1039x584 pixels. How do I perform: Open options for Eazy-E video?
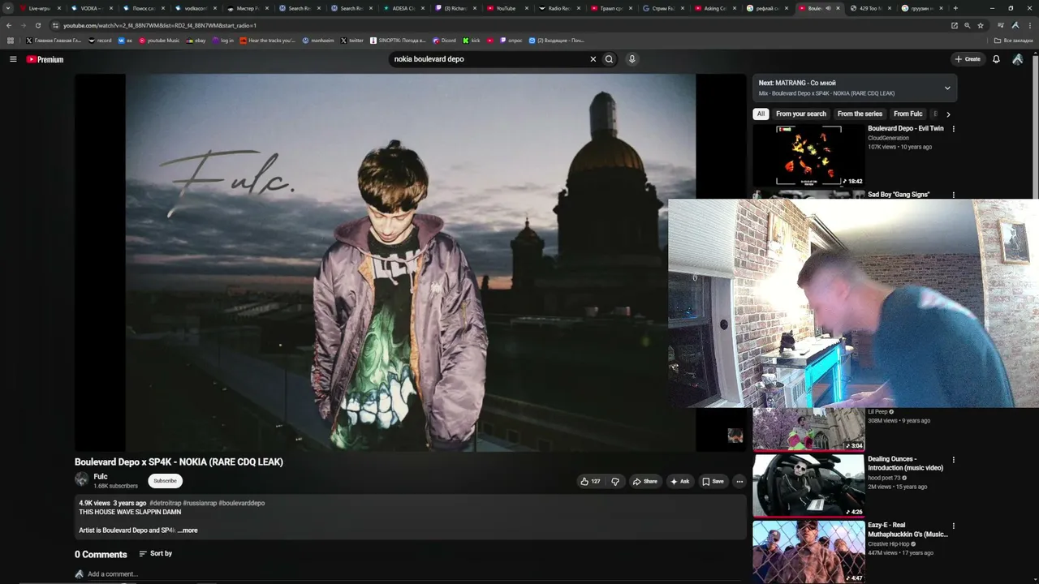point(954,526)
